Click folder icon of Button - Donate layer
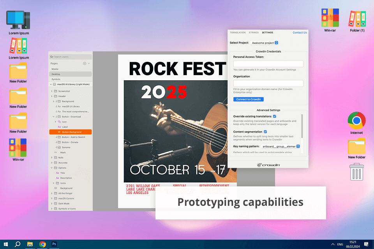 click(x=59, y=142)
